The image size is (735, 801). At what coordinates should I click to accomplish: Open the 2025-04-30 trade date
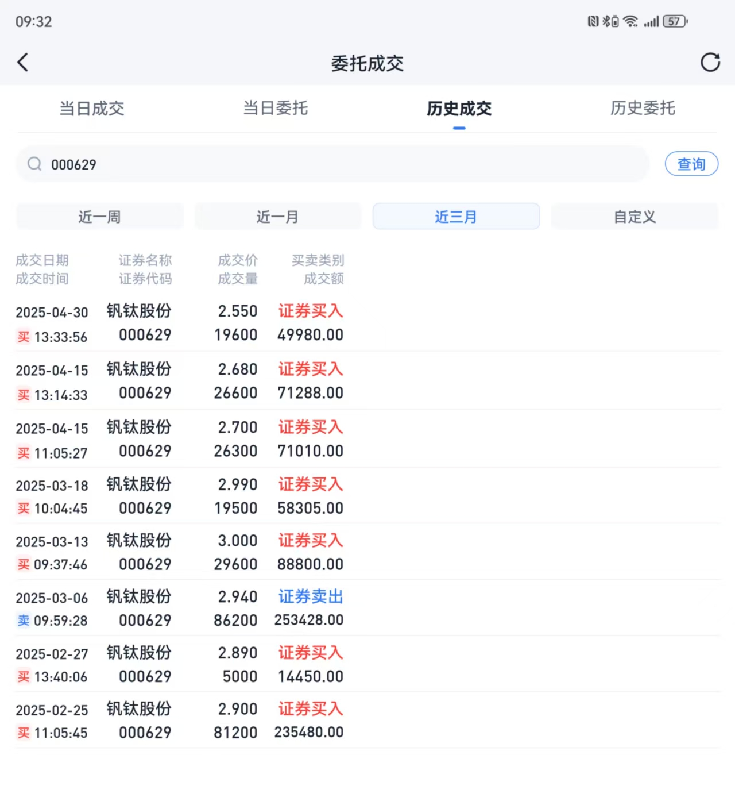[x=52, y=313]
